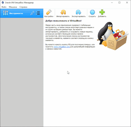Screen dimensions: 131x127
Task: Maximize the VirtualBox Manager window
Action: coord(120,3)
